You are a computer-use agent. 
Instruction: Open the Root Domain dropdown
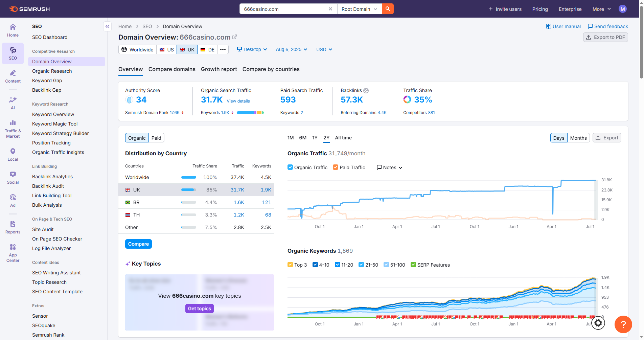click(x=359, y=9)
